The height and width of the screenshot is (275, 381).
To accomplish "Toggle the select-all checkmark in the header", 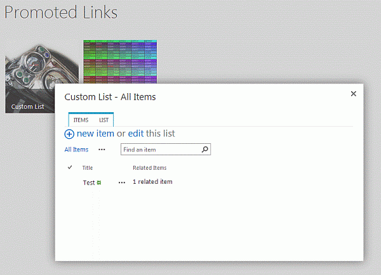I will pos(70,167).
